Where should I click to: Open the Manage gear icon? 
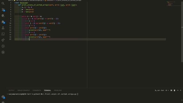(3, 102)
